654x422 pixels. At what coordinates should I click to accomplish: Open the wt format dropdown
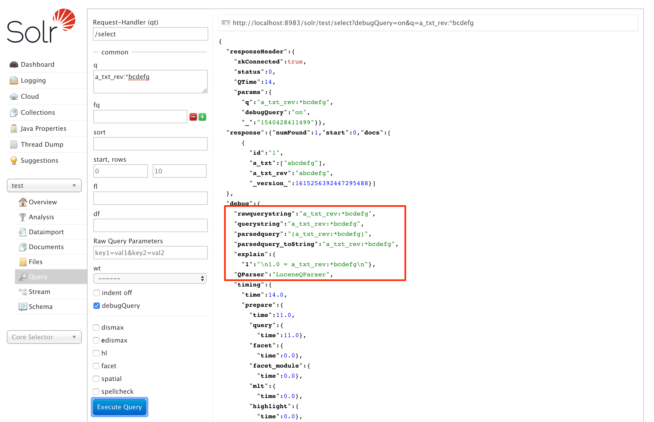click(x=150, y=279)
